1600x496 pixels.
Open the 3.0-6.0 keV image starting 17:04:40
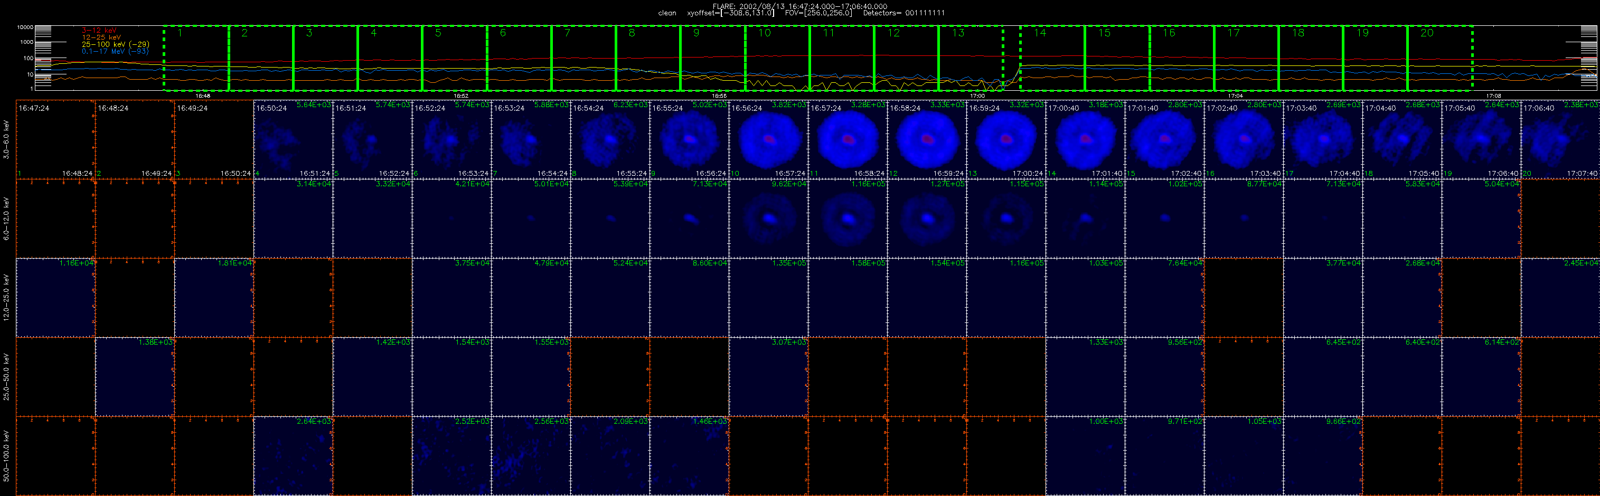(1402, 140)
